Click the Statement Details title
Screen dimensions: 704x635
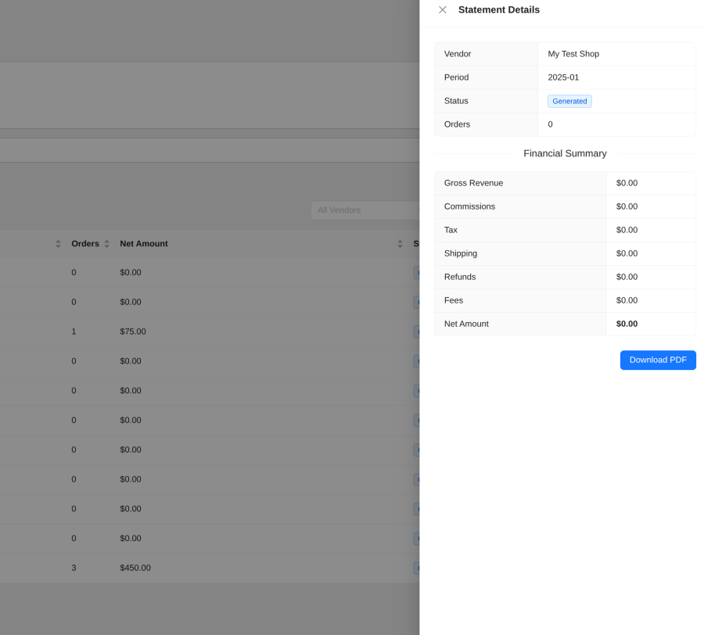(x=499, y=10)
